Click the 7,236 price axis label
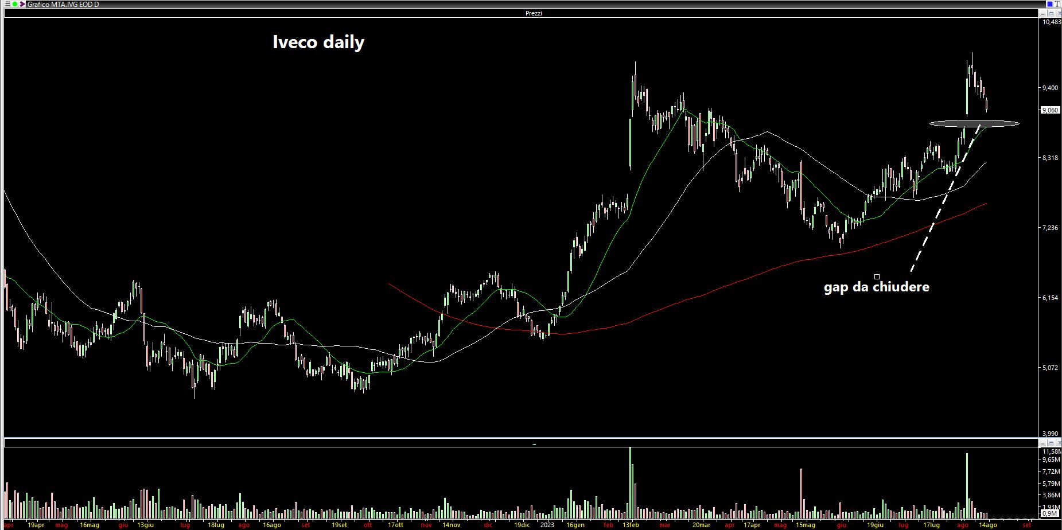Screen dimensions: 1062x530 [1050, 228]
